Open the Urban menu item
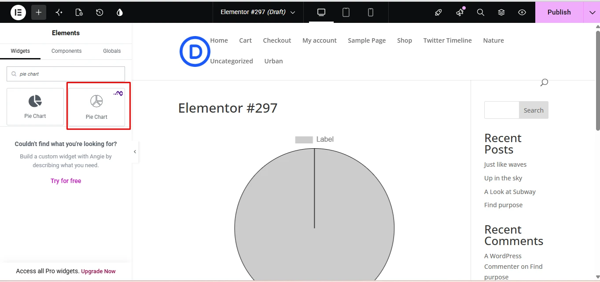This screenshot has width=600, height=282. (273, 61)
